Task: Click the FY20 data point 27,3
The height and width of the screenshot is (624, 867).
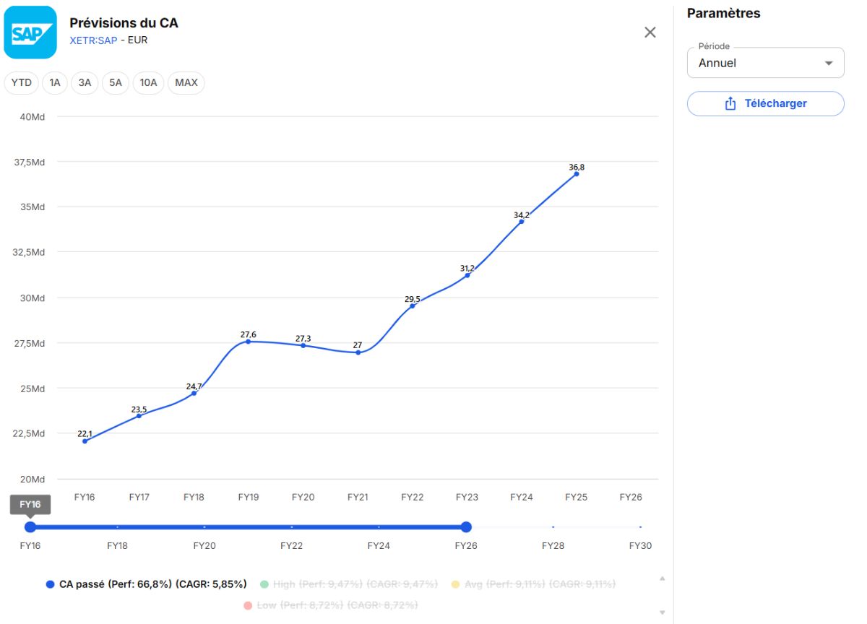Action: coord(303,346)
